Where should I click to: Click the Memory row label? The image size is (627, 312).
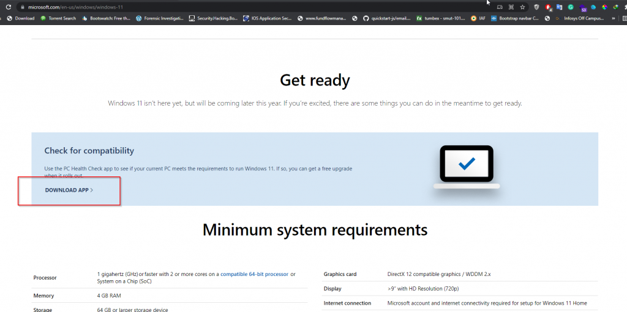[x=43, y=296]
